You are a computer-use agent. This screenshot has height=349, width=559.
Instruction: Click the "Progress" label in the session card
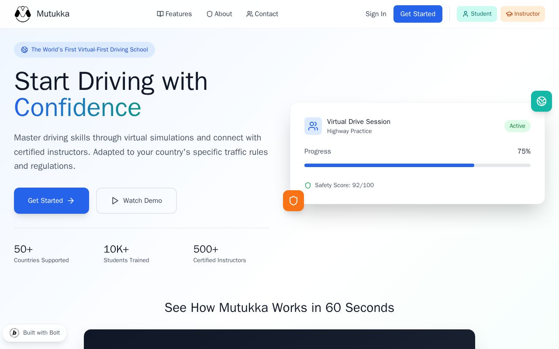[317, 151]
